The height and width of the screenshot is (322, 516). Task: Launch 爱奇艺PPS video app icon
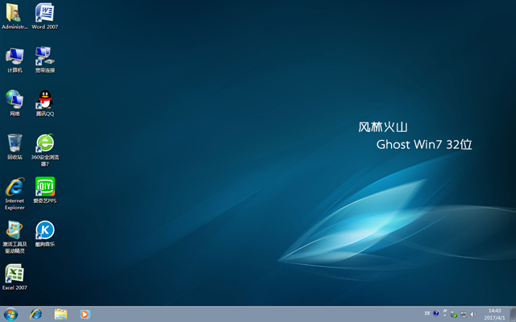[x=44, y=187]
